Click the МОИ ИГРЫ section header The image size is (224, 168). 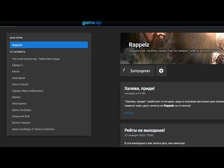16,38
